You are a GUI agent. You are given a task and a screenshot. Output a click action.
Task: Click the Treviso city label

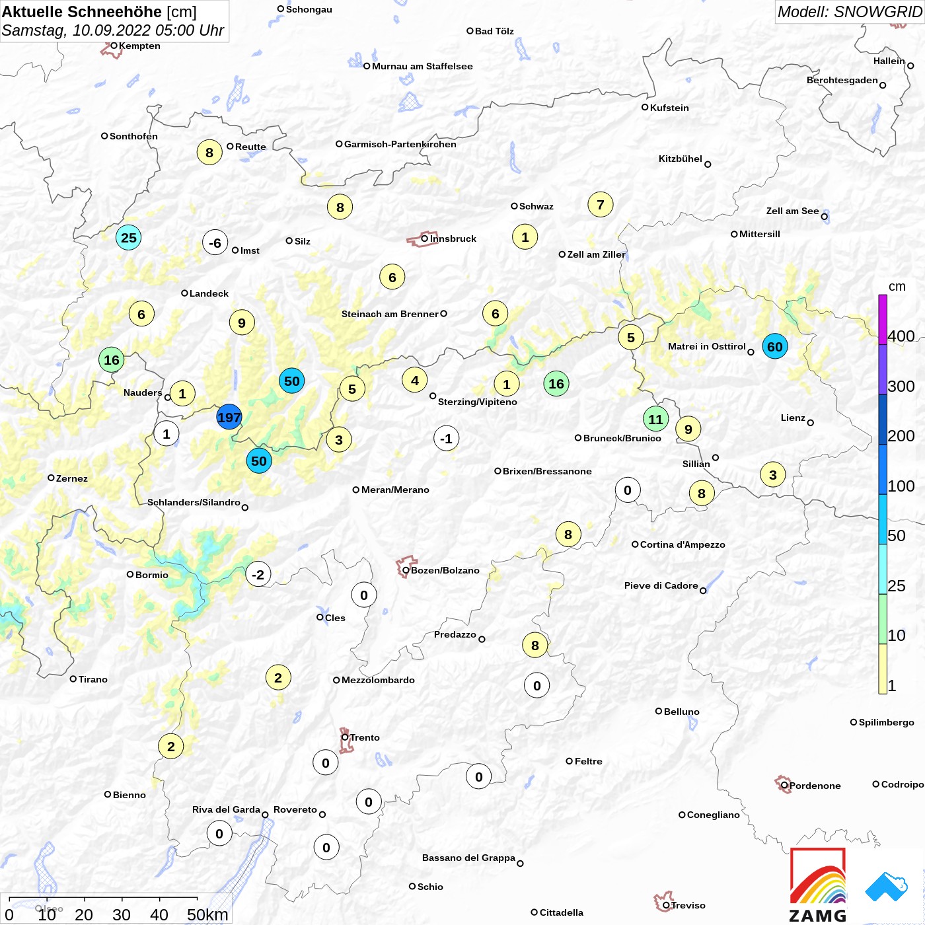688,905
